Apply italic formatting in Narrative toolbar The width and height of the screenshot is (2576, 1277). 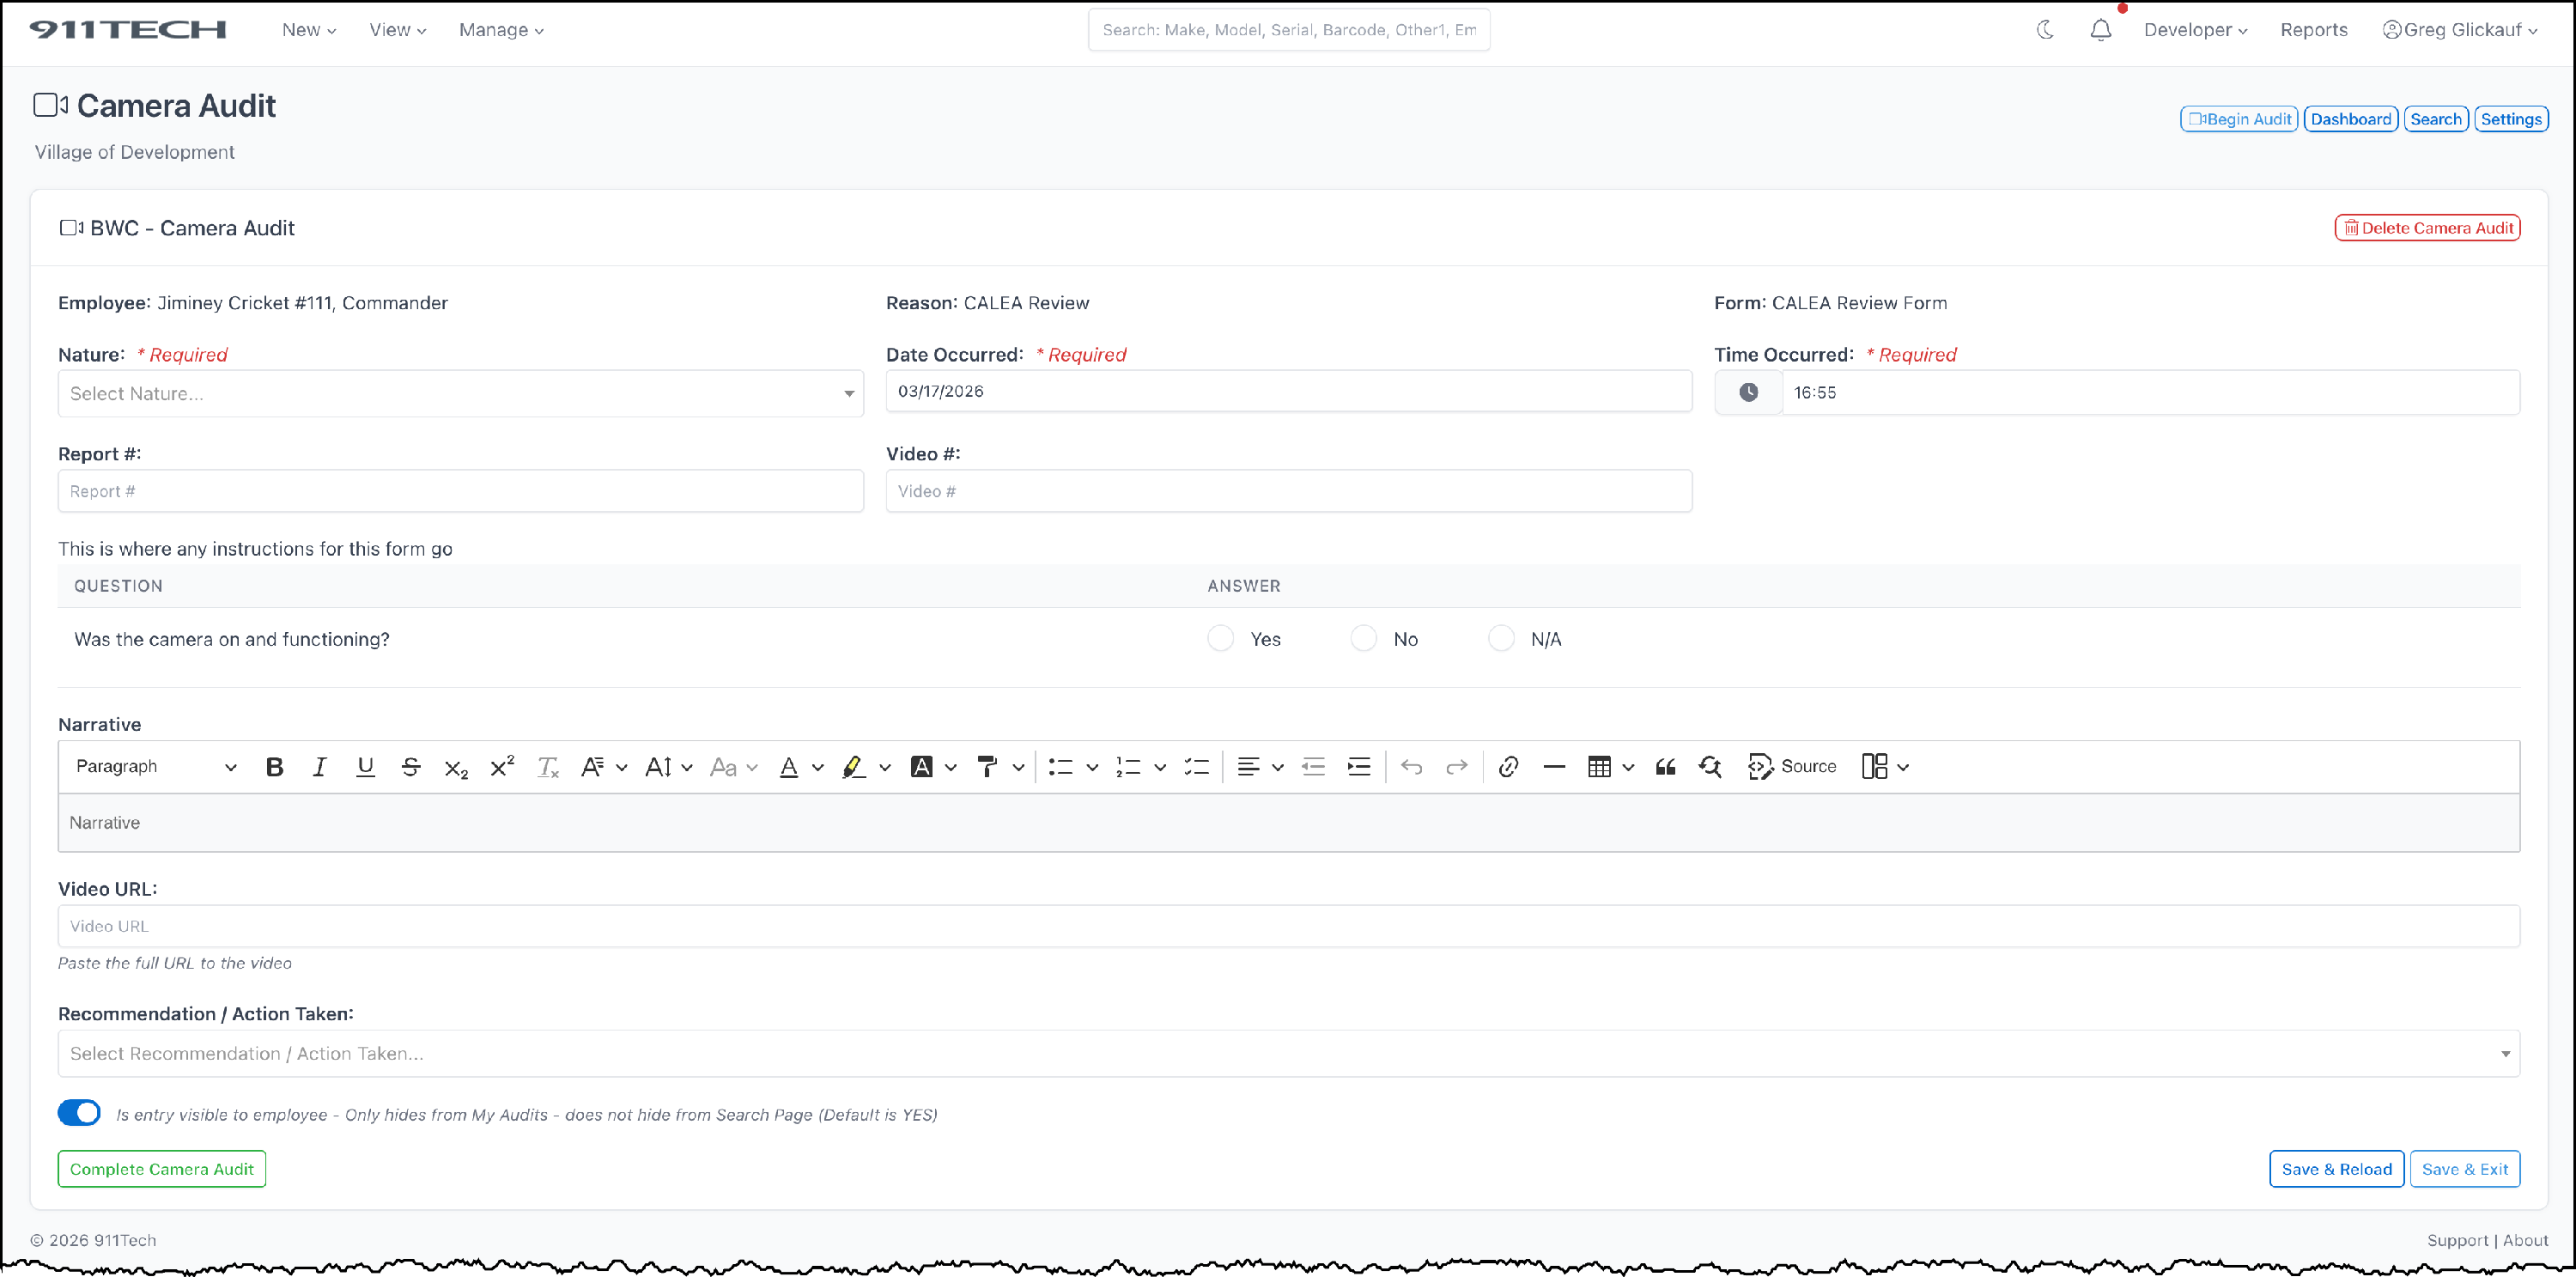tap(319, 767)
